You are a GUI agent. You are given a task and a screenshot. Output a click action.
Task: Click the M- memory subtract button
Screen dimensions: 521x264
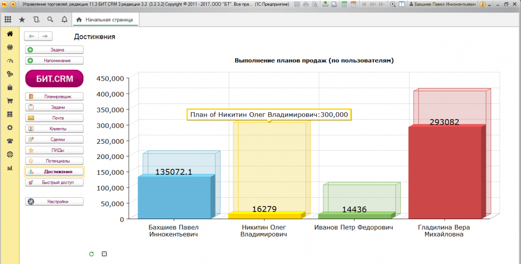point(382,4)
